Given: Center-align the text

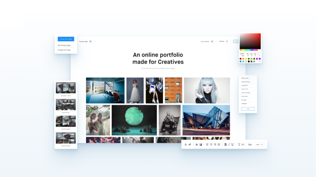Looking at the screenshot, I should 211,144.
